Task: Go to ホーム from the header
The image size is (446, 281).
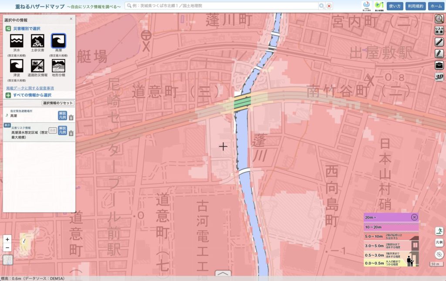Action: pyautogui.click(x=436, y=6)
